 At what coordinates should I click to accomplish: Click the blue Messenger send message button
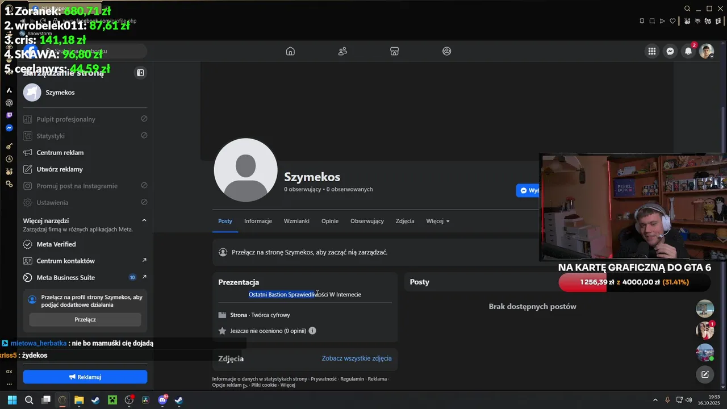pyautogui.click(x=528, y=190)
